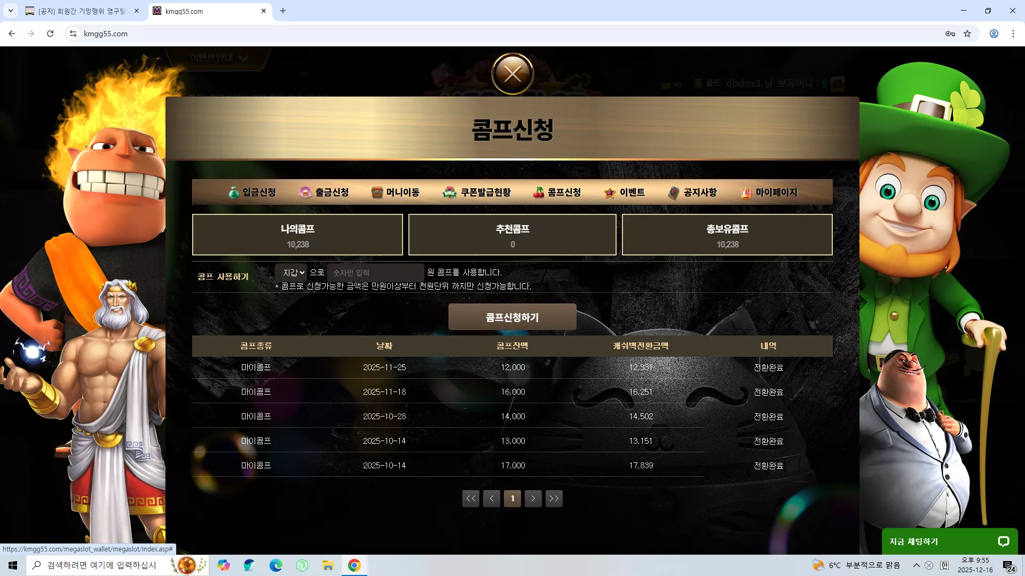Click the 2025-11-25 date cell
Viewport: 1025px width, 576px height.
(x=384, y=367)
